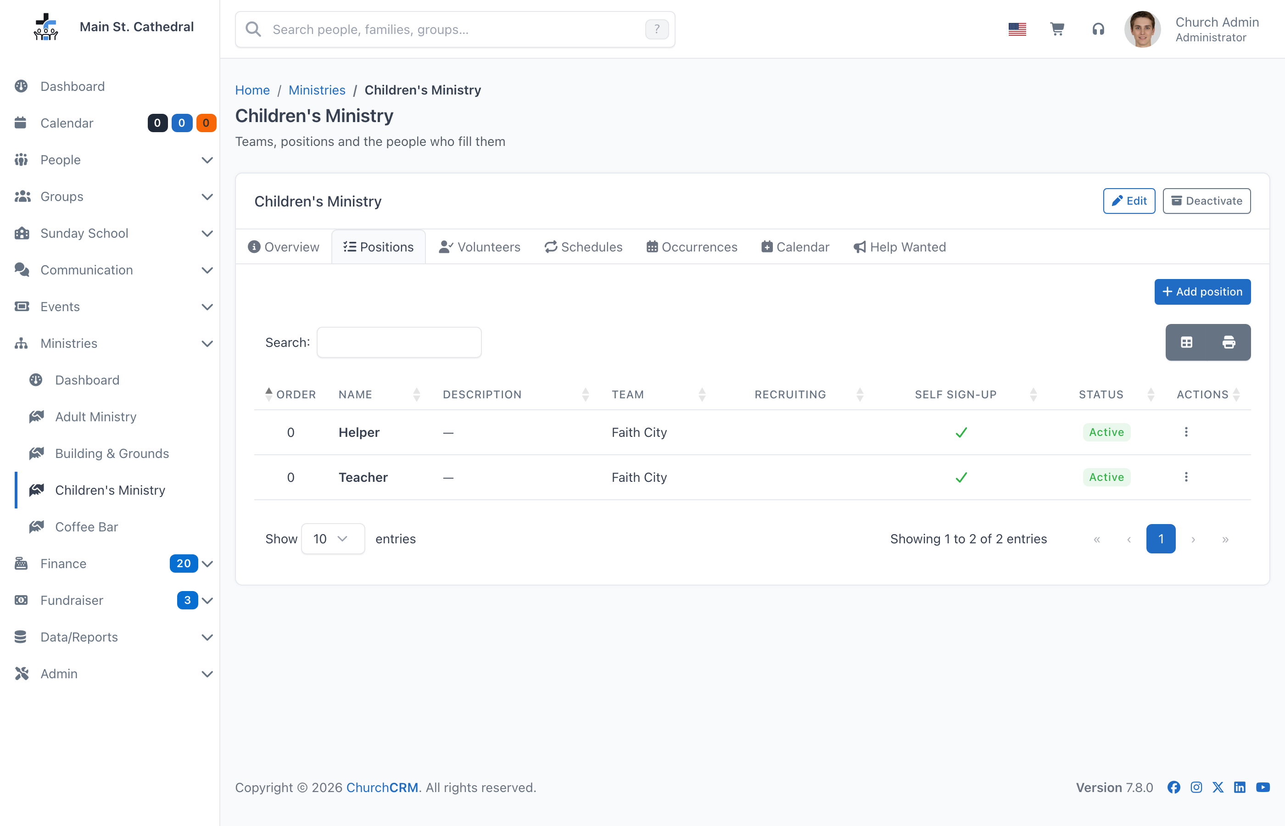The height and width of the screenshot is (826, 1285).
Task: Click the US flag language icon
Action: pyautogui.click(x=1017, y=29)
